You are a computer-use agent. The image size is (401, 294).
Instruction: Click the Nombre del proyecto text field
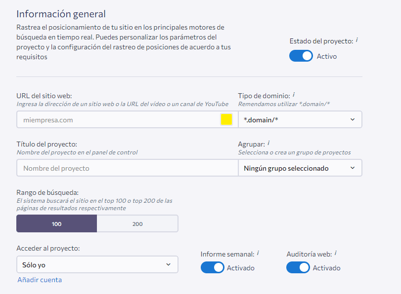coord(127,168)
